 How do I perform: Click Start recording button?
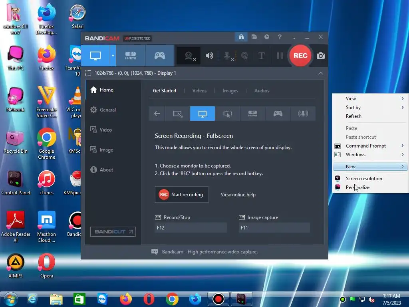tap(182, 195)
